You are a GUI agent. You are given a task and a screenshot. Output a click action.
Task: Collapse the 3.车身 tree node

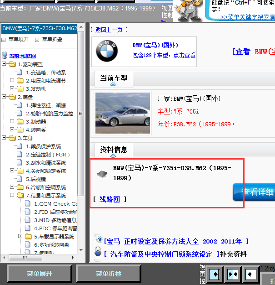[4, 138]
